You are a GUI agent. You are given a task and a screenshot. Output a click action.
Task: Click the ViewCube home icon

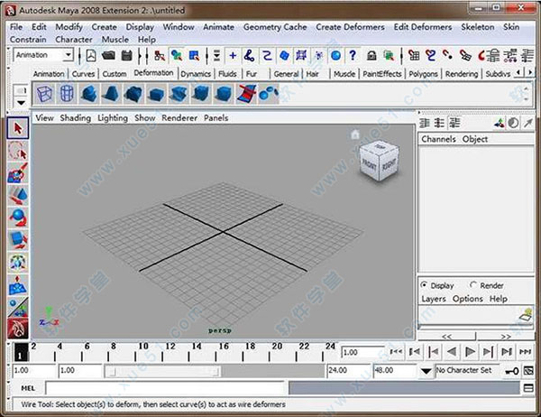coord(355,134)
